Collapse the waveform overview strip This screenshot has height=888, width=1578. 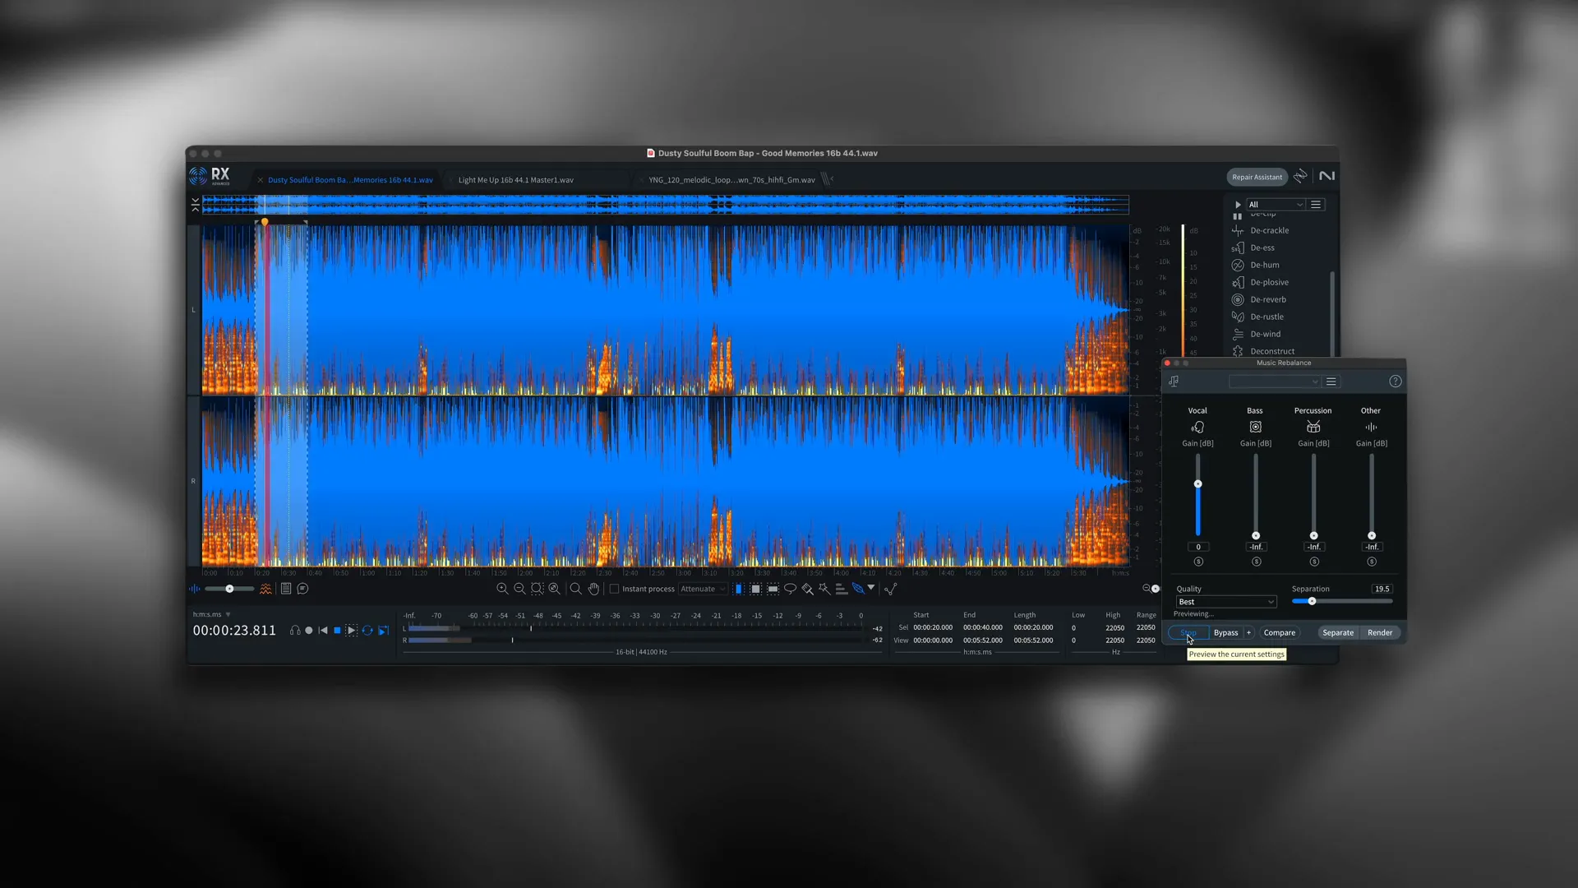coord(195,204)
